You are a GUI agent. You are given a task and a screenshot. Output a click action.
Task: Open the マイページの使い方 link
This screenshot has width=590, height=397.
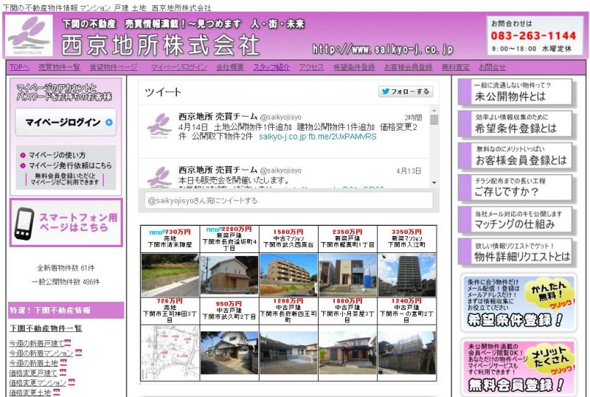(58, 155)
